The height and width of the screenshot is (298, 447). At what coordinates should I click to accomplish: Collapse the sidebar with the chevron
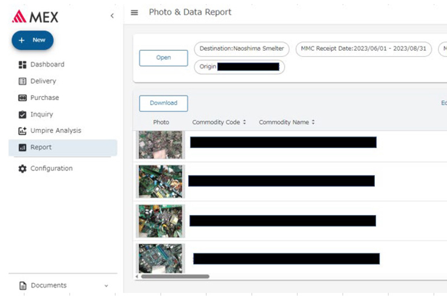pos(112,16)
